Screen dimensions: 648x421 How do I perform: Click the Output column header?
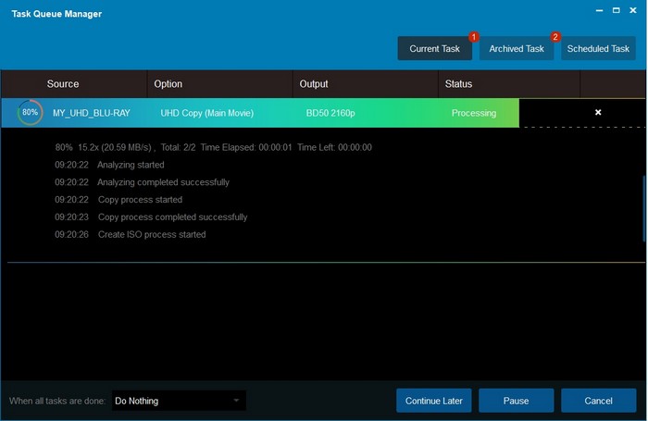click(x=366, y=84)
